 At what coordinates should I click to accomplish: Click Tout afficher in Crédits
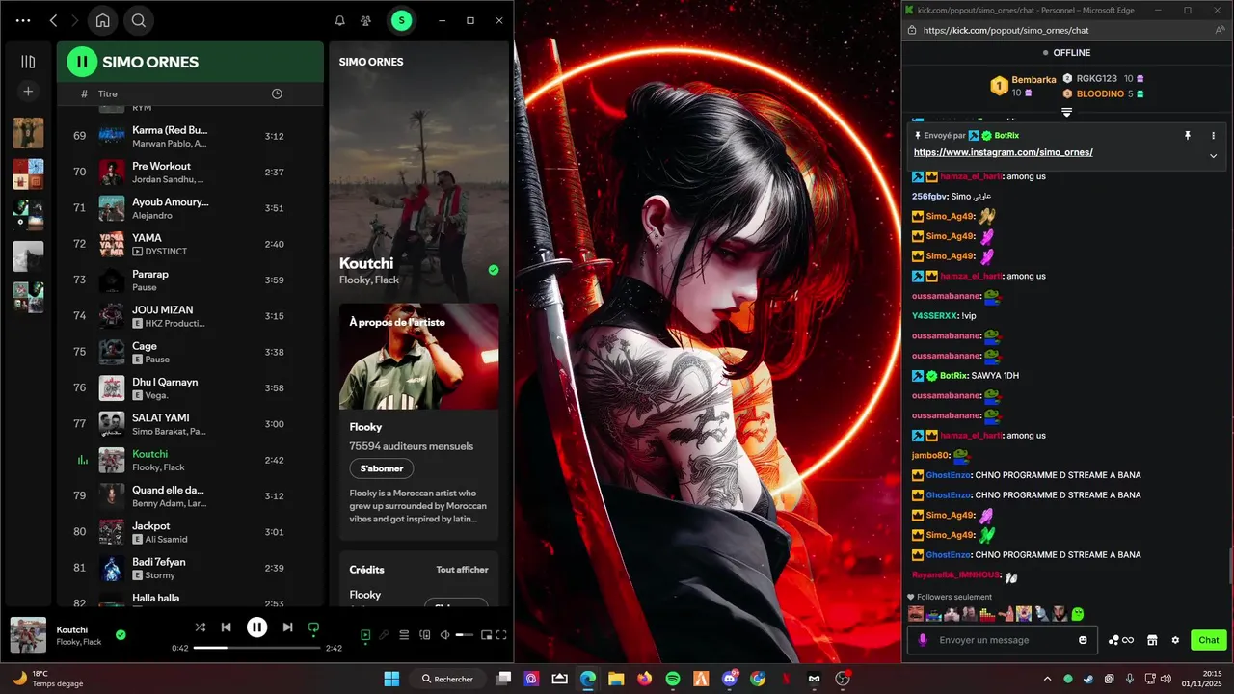(x=462, y=570)
